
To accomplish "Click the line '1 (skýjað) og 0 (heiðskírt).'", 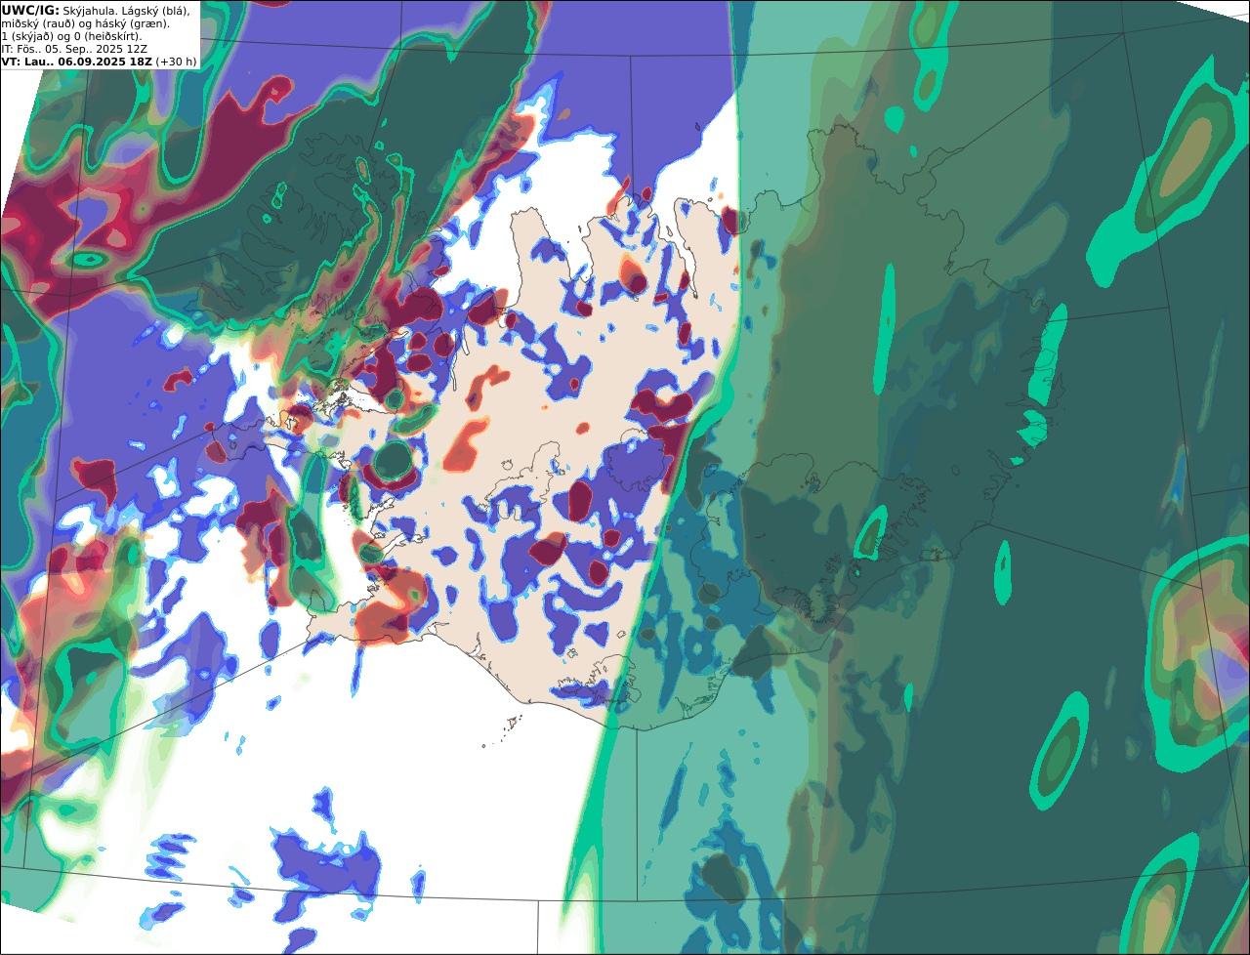I will click(x=71, y=36).
